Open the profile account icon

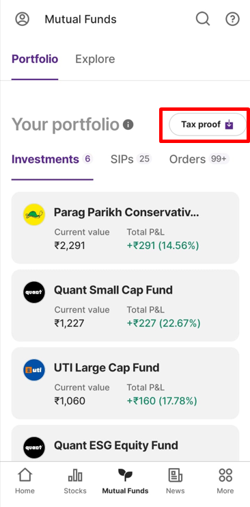click(23, 19)
